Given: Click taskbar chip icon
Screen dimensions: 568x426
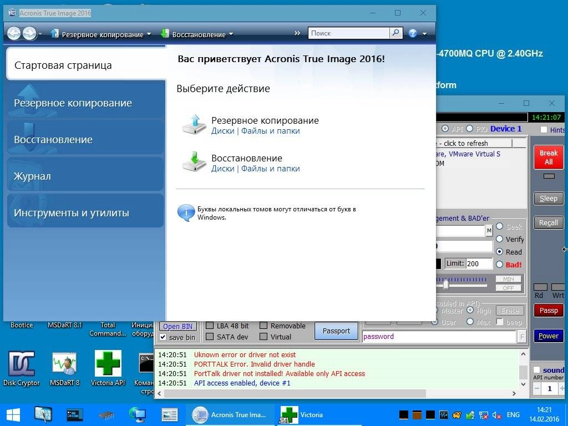Looking at the screenshot, I should coord(106,415).
